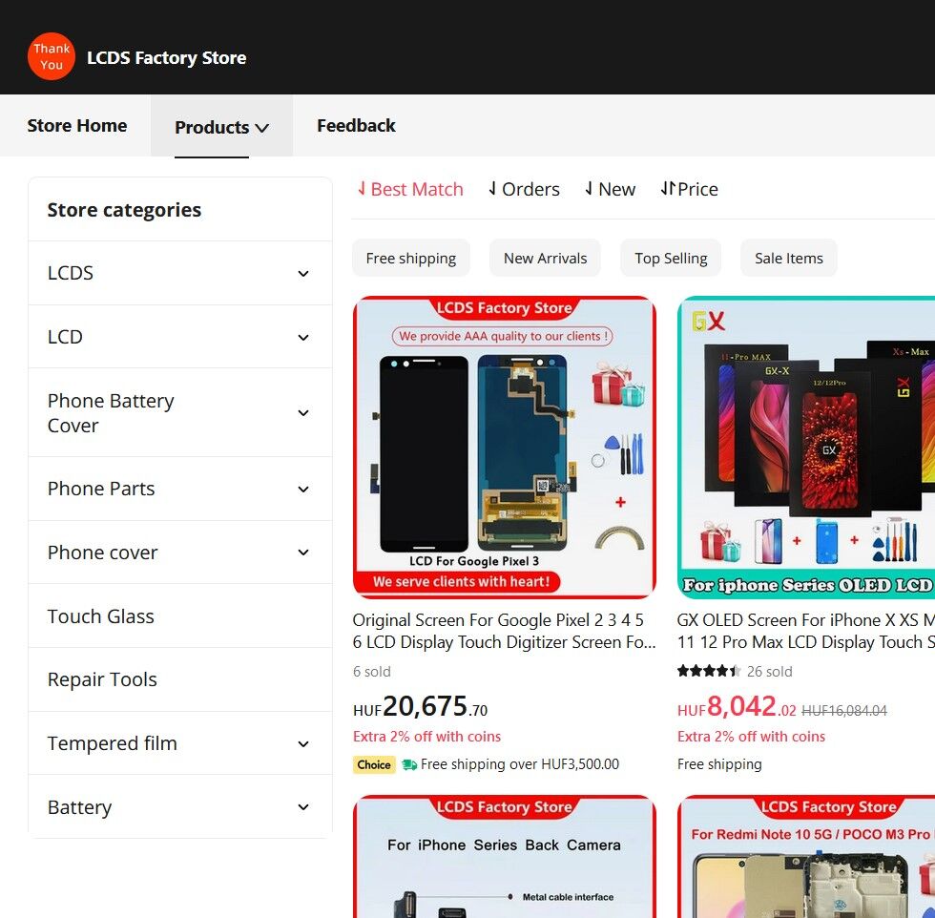Open the Products dropdown menu
935x918 pixels.
click(221, 127)
